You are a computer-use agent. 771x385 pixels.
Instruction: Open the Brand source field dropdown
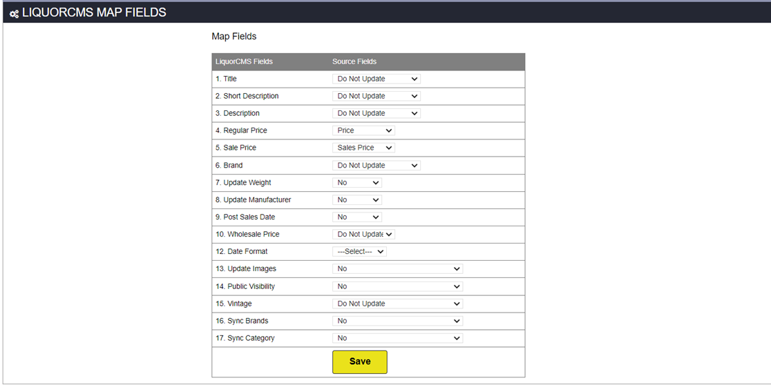pos(376,166)
